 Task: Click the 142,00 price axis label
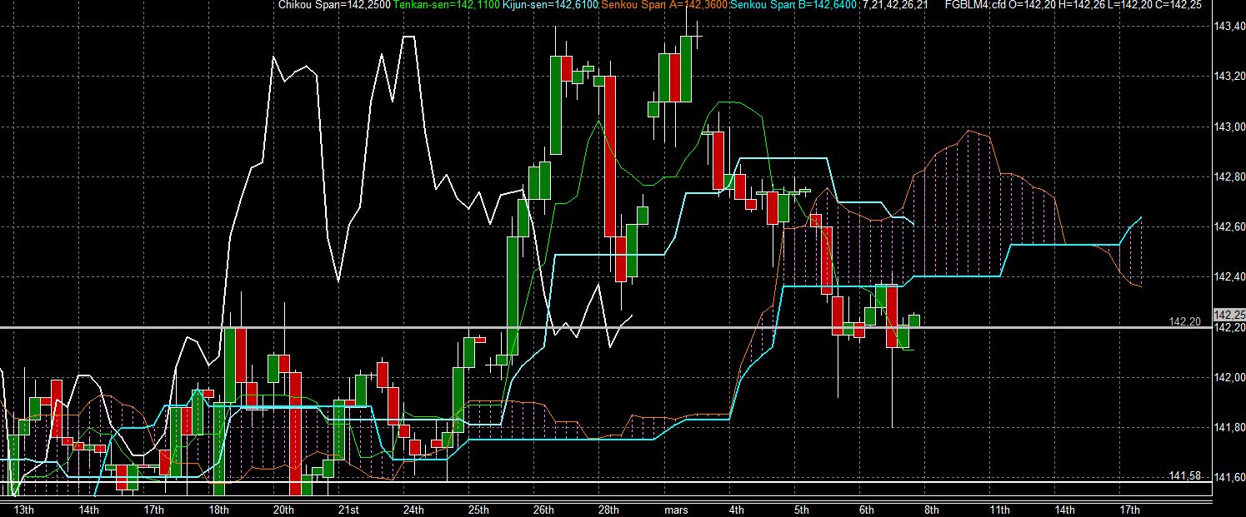click(1229, 377)
